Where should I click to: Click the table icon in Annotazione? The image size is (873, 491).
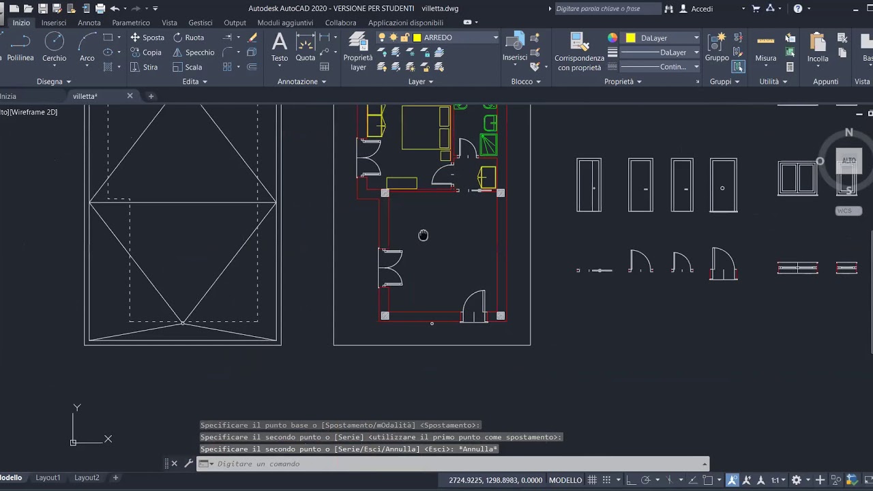point(325,67)
